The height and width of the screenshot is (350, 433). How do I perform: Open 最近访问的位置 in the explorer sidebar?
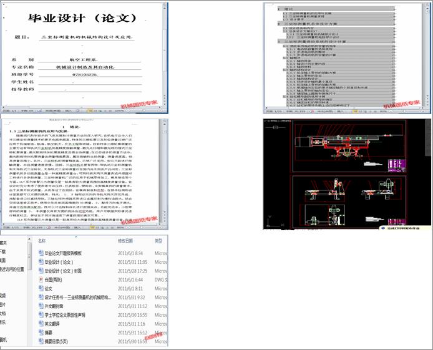(12, 269)
